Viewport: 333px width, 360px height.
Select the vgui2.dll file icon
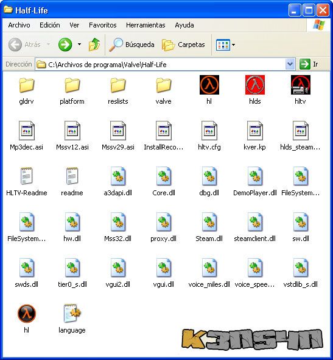coord(118,267)
